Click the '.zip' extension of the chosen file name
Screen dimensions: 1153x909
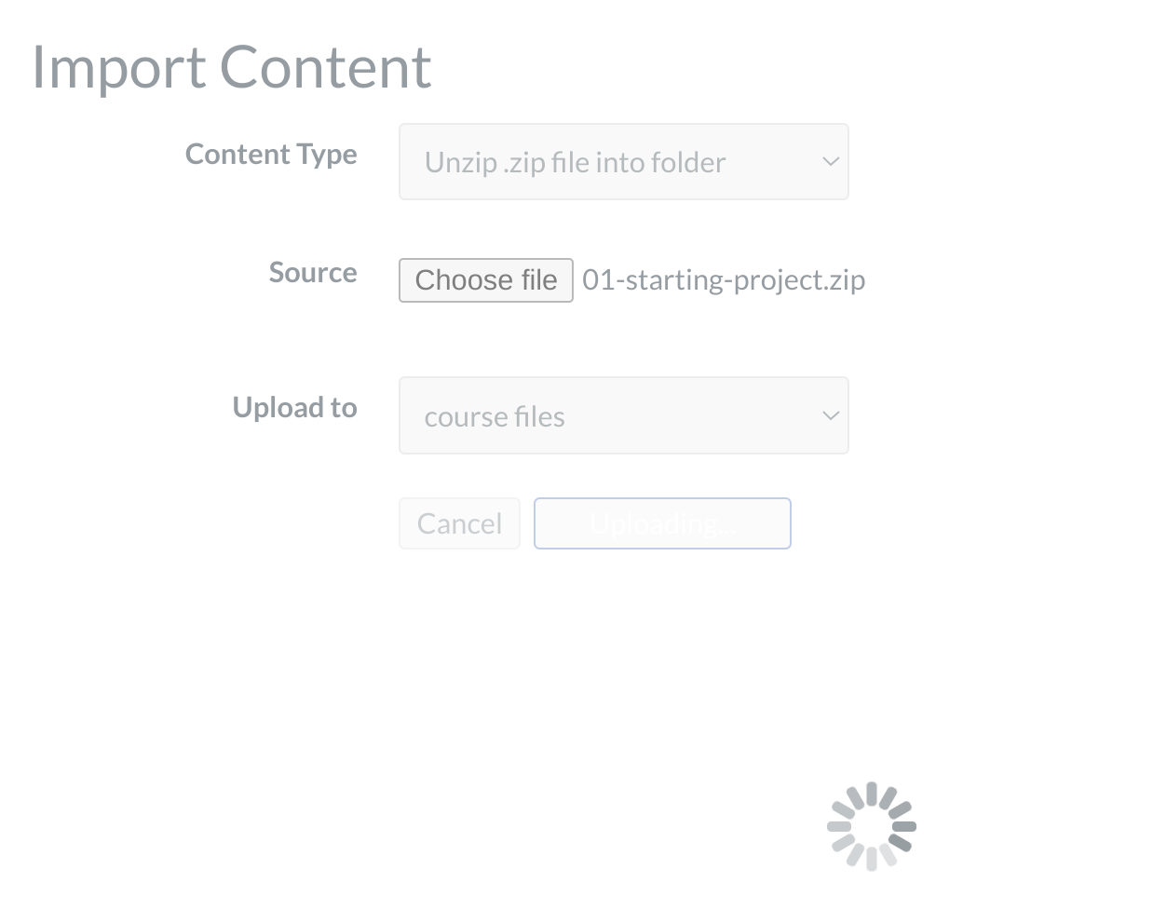pos(846,280)
